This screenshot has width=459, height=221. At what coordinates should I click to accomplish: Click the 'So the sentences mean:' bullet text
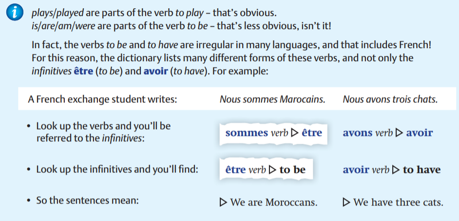[x=87, y=200]
